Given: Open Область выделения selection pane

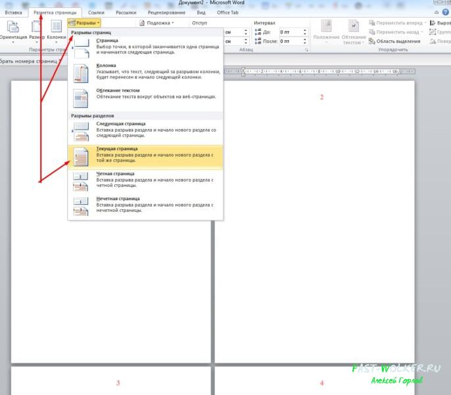Looking at the screenshot, I should [394, 41].
